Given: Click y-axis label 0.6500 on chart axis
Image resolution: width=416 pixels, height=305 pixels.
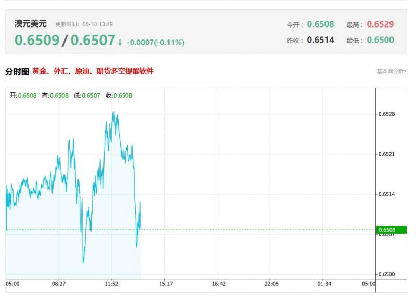Looking at the screenshot, I should click(386, 274).
